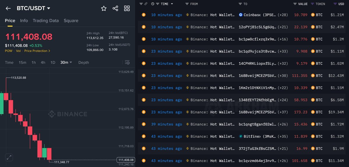
Task: Click the Coinbase logo in the TO column
Action: [241, 15]
